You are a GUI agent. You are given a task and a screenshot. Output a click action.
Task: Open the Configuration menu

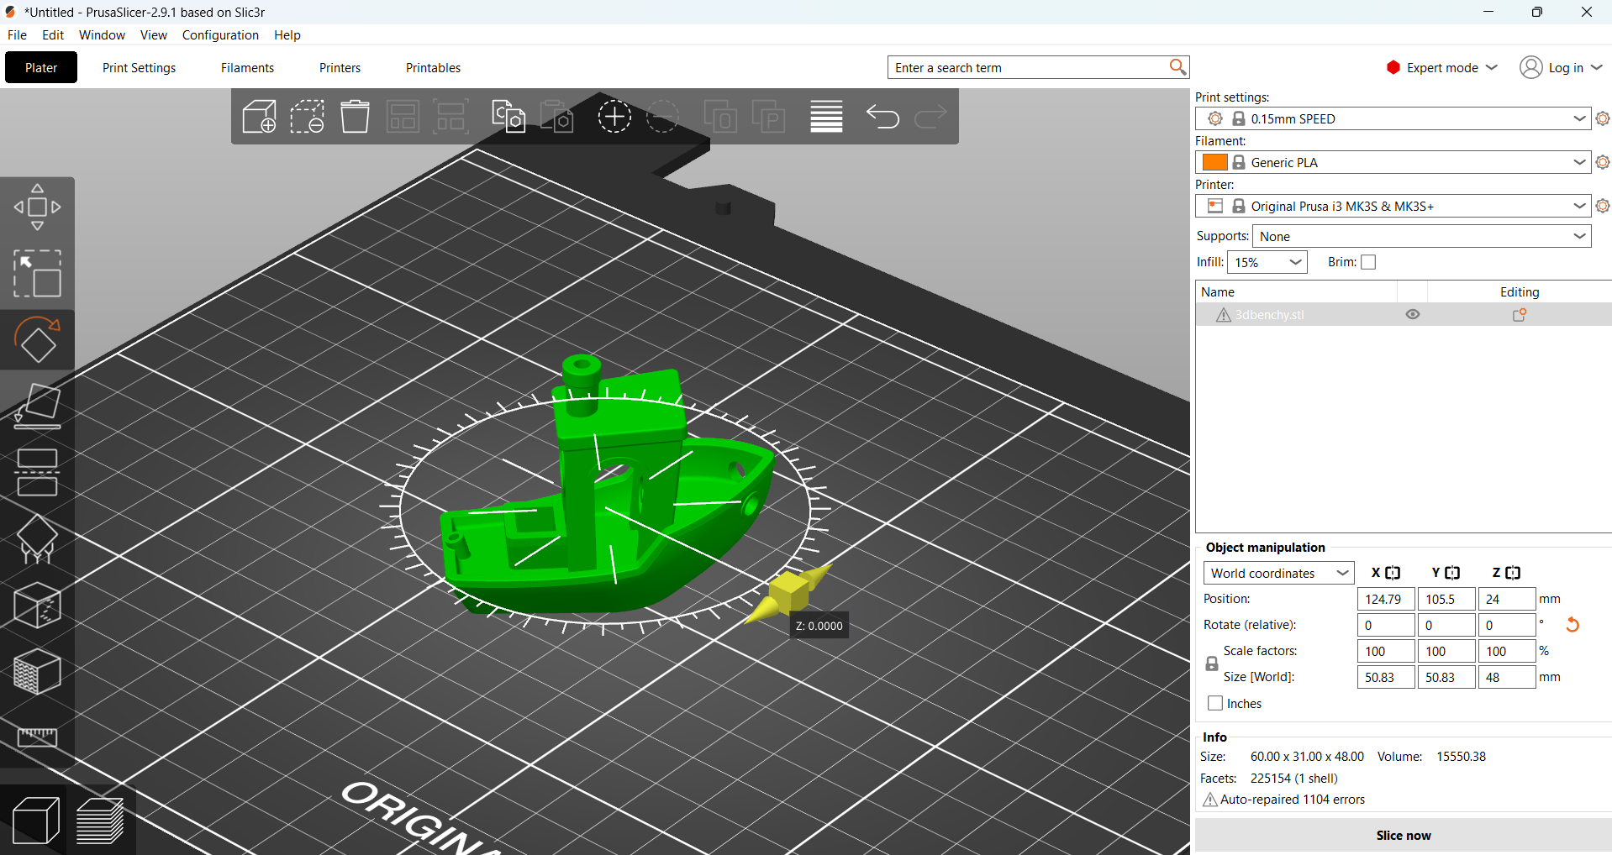[x=220, y=35]
